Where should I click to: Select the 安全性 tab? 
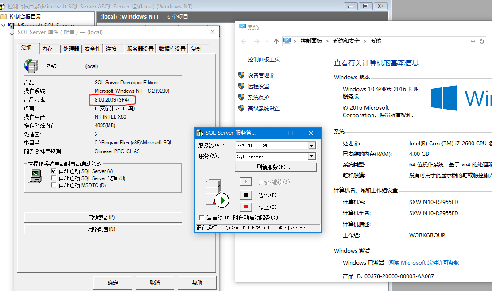click(x=92, y=49)
